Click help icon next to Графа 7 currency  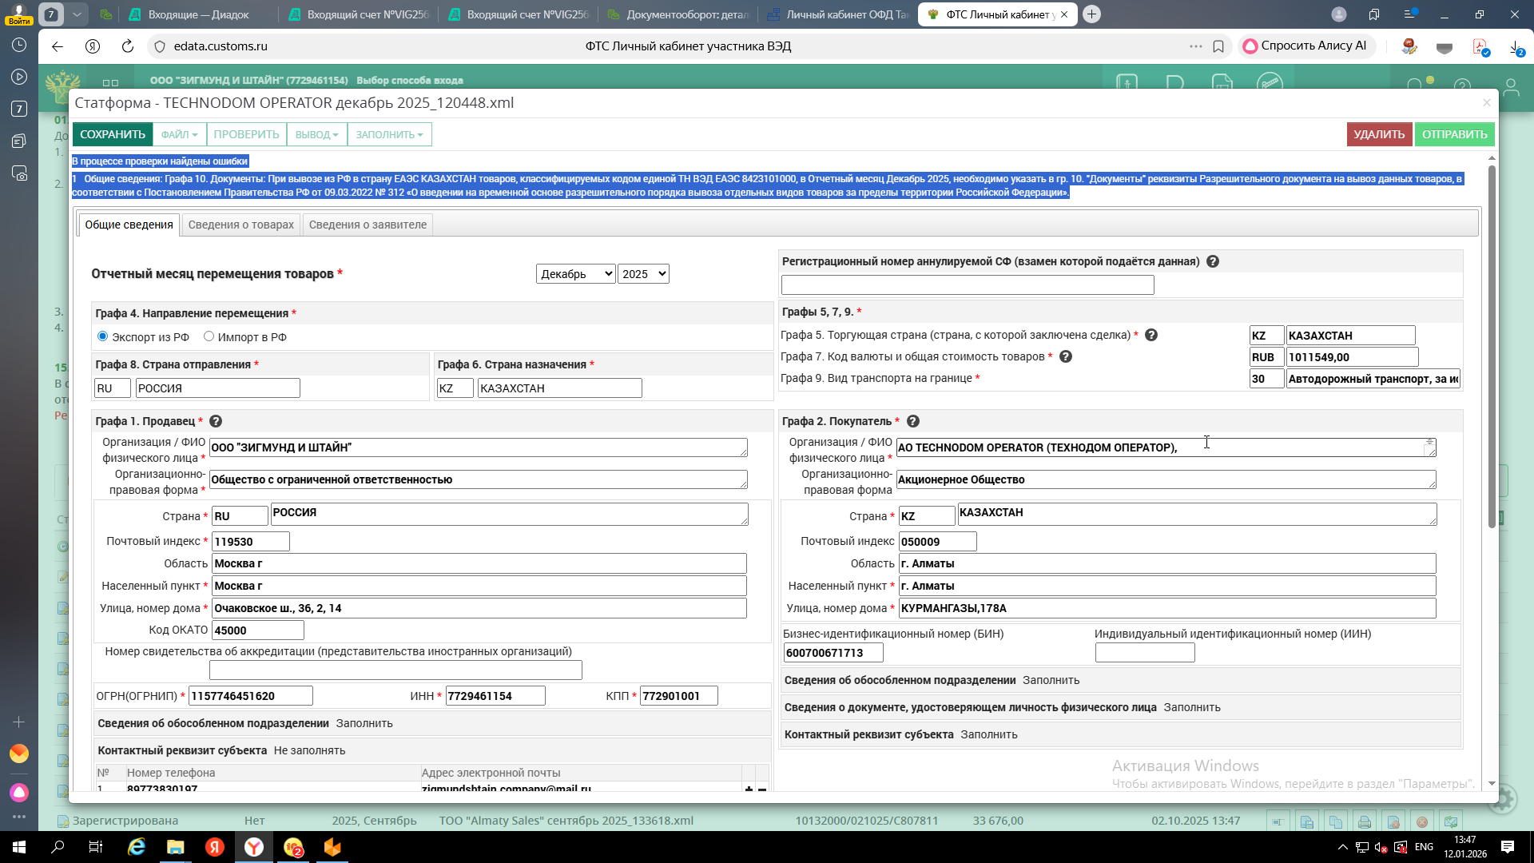pos(1066,356)
